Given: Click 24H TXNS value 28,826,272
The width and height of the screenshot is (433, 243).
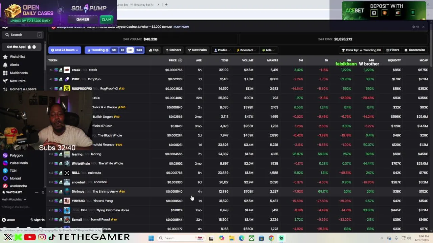Looking at the screenshot, I should [x=343, y=39].
